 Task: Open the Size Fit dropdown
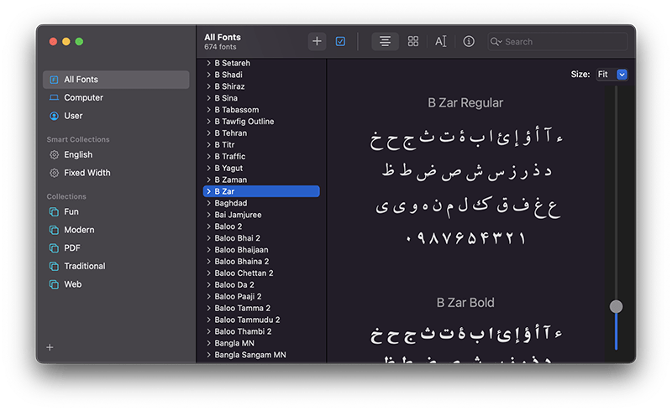(x=612, y=75)
